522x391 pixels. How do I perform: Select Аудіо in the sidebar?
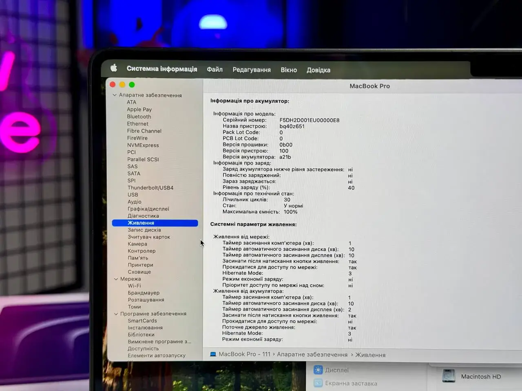click(134, 202)
